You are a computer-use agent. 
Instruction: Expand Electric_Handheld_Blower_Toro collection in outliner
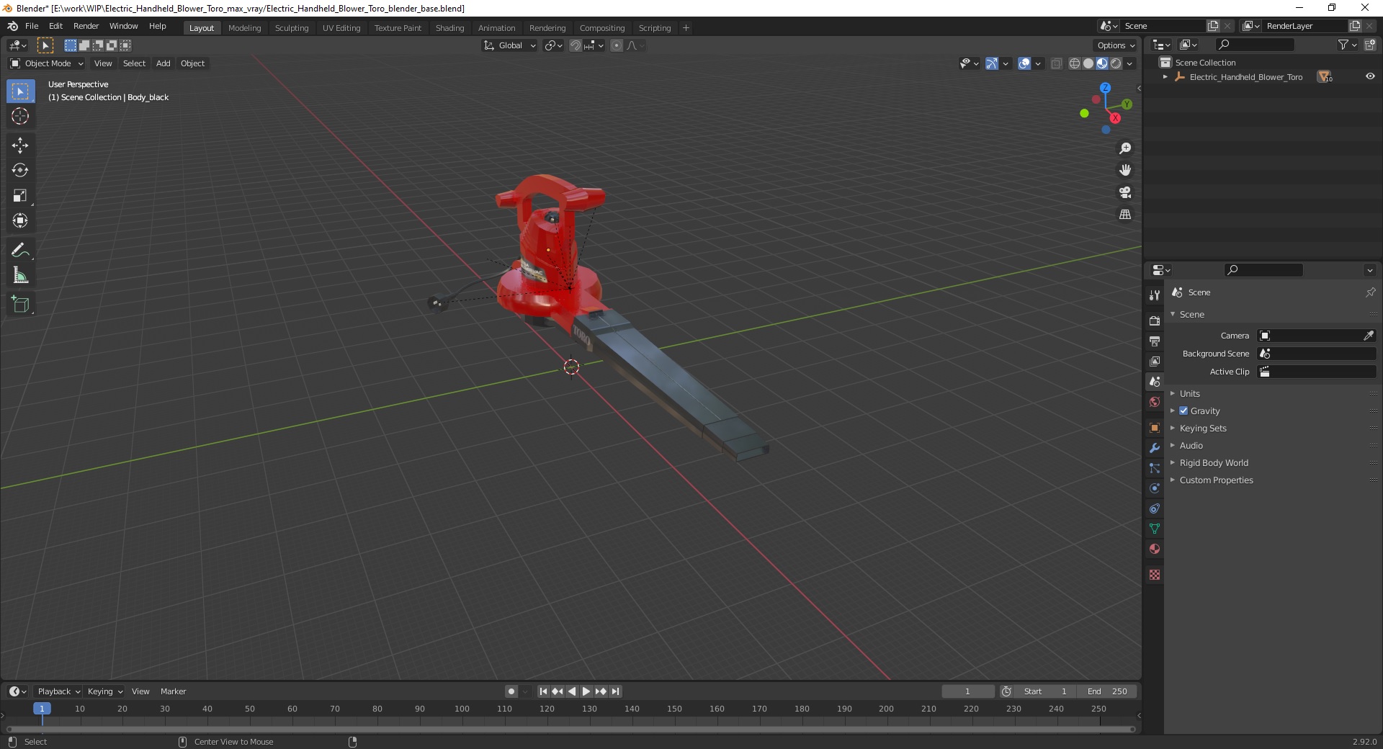pos(1165,77)
